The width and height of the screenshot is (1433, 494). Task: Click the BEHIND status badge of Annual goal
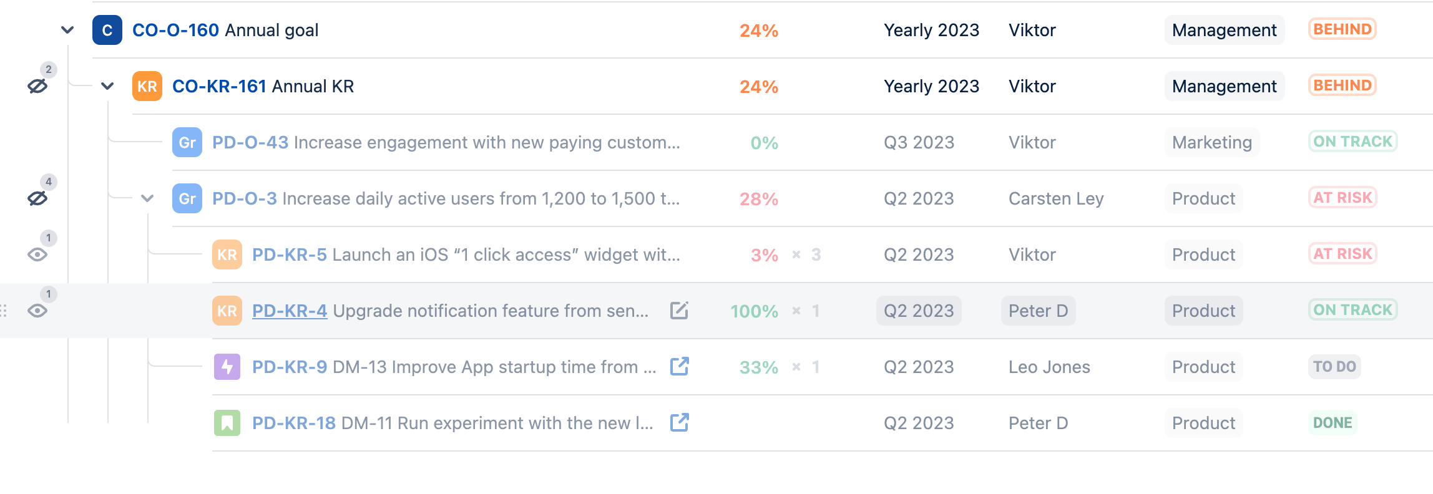coord(1343,29)
